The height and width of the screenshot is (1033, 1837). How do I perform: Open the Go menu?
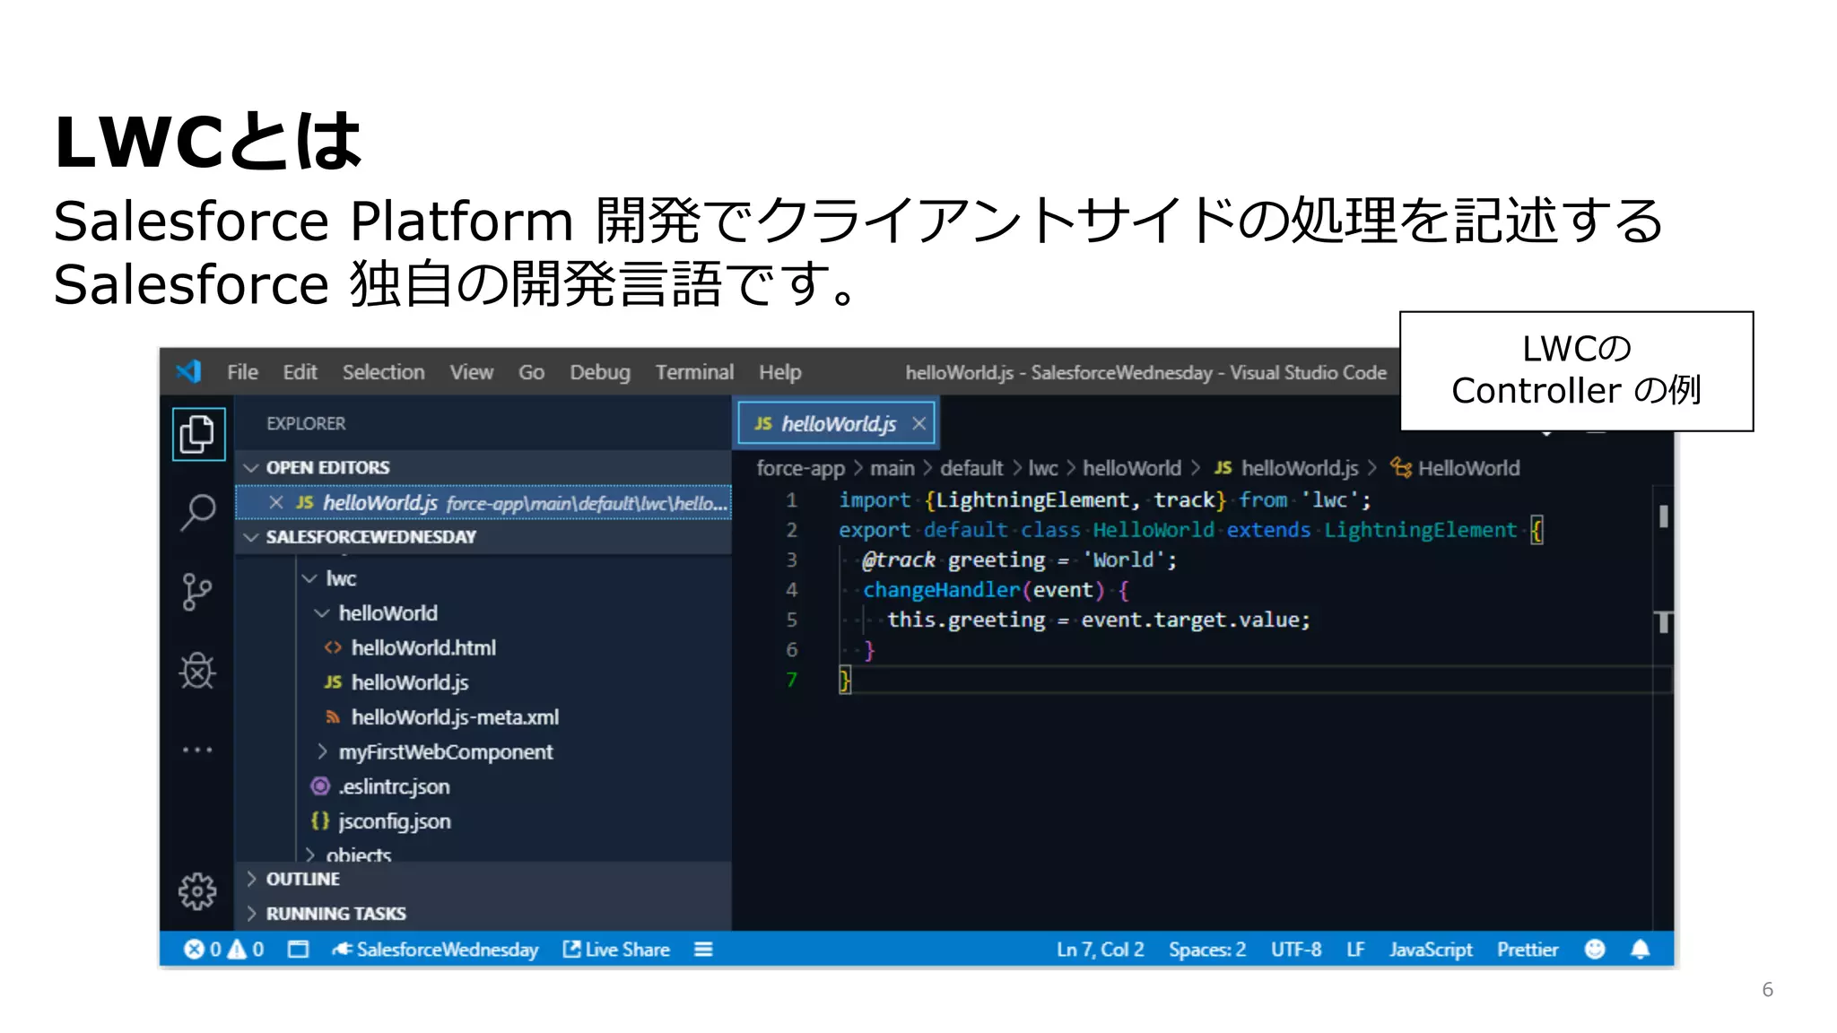(531, 372)
